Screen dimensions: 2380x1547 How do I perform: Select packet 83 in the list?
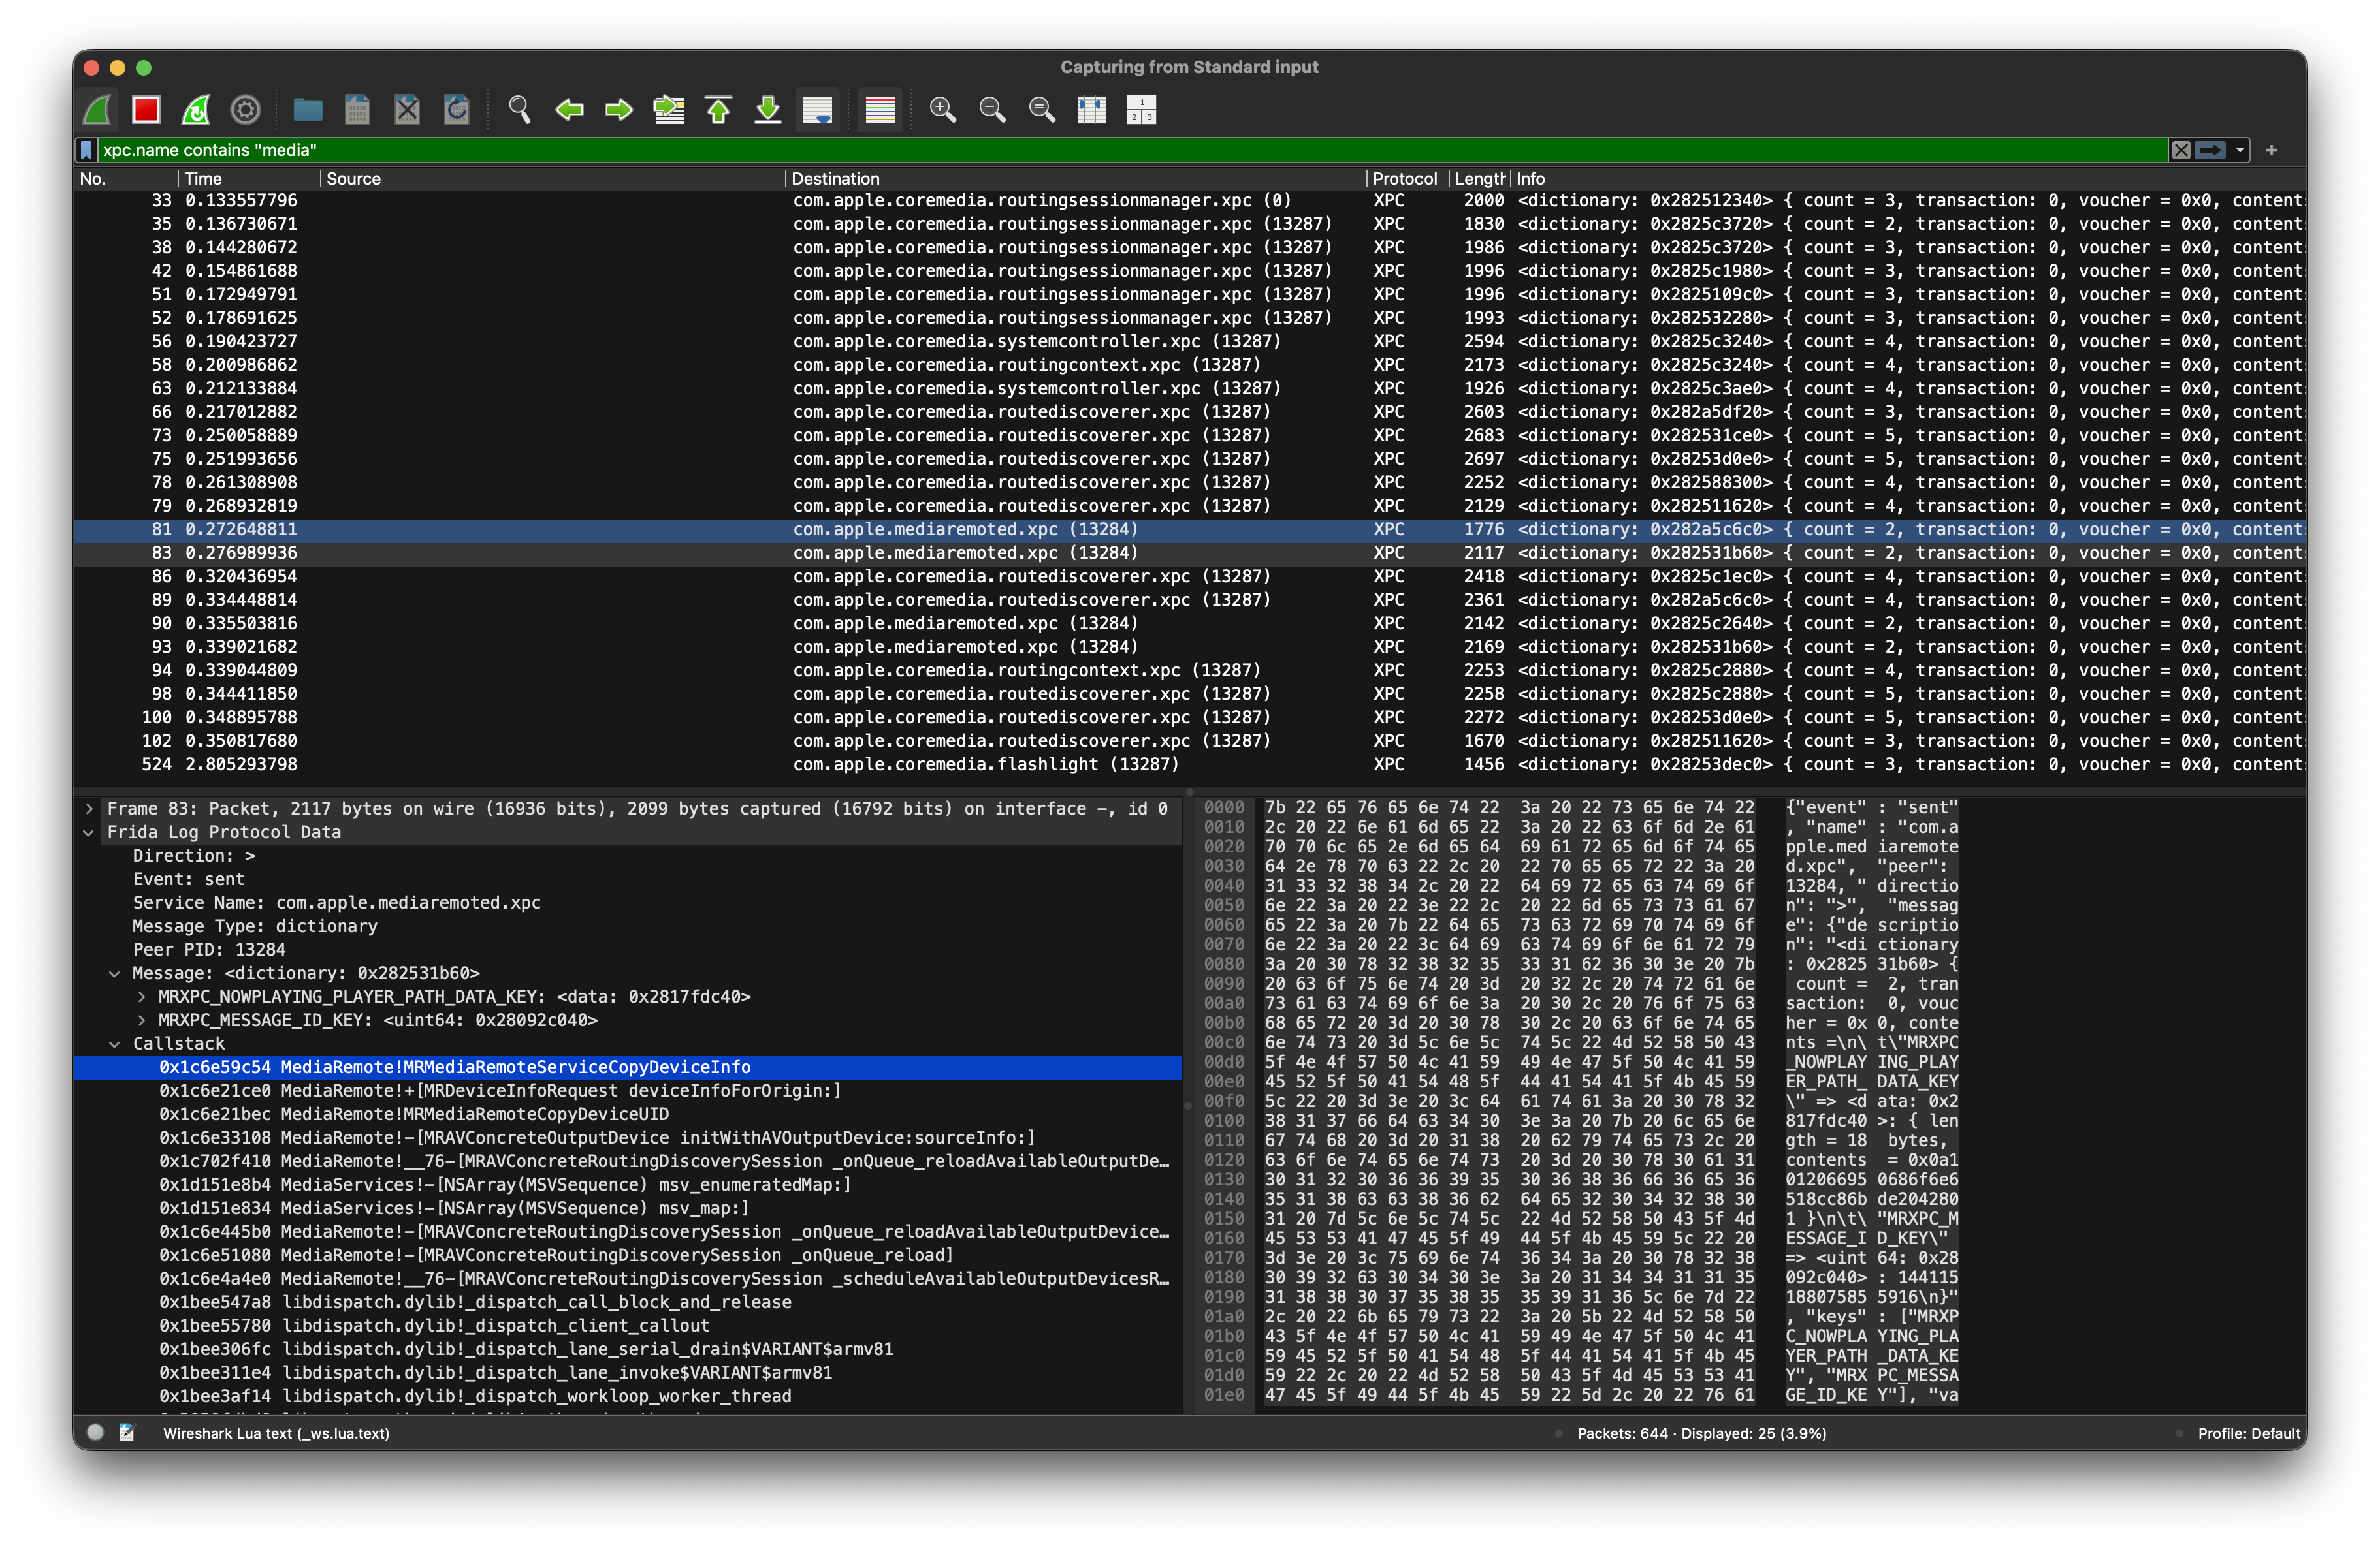tap(1190, 553)
